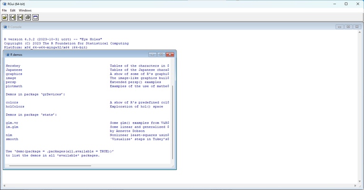Maximize the R demos window

tap(161, 55)
